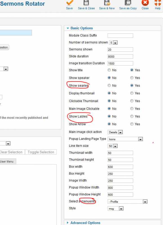Enable Yes for Display thumbnail
Screen dimensions: 163x225
(x=132, y=93)
